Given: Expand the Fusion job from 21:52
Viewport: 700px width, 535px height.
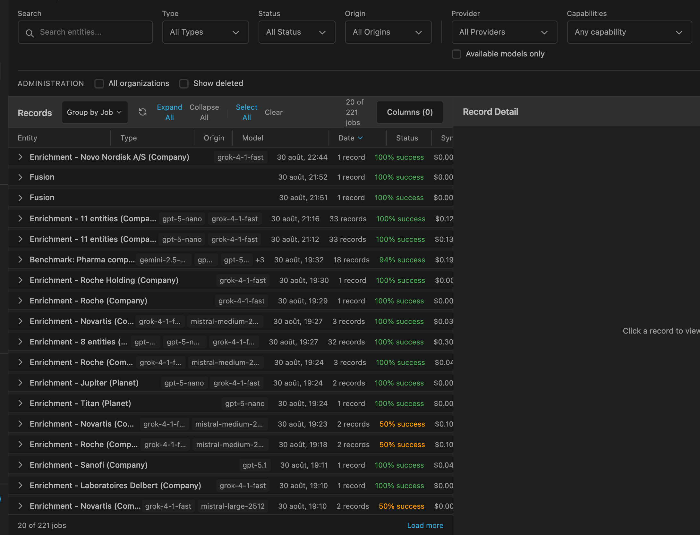Looking at the screenshot, I should coord(20,177).
